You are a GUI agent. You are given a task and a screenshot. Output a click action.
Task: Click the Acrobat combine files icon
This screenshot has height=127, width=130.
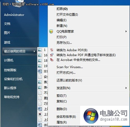click(x=52, y=60)
